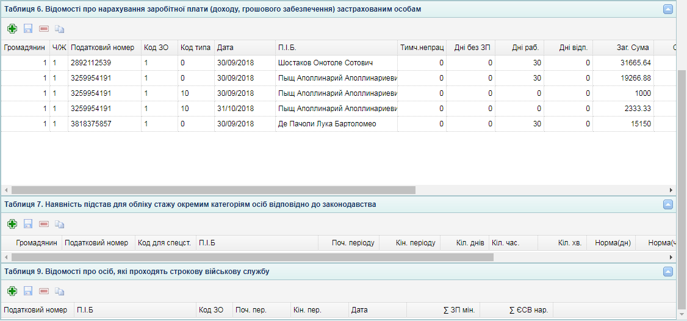687x321 pixels.
Task: Click the Поч. пер. header in Таблиця 9
Action: (x=262, y=310)
